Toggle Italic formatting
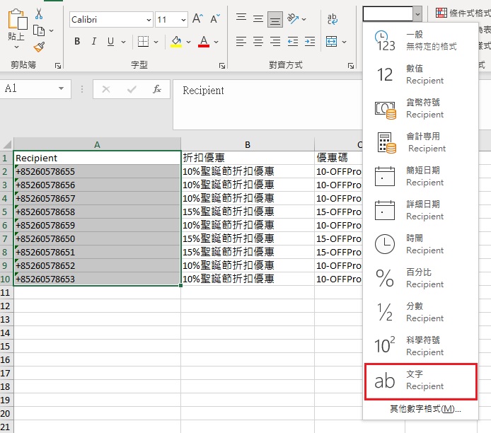The height and width of the screenshot is (433, 491). tap(94, 42)
